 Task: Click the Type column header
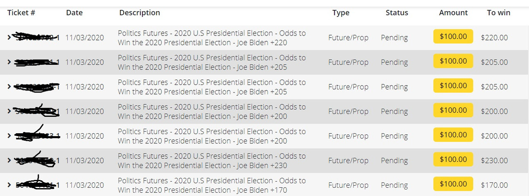pyautogui.click(x=341, y=13)
